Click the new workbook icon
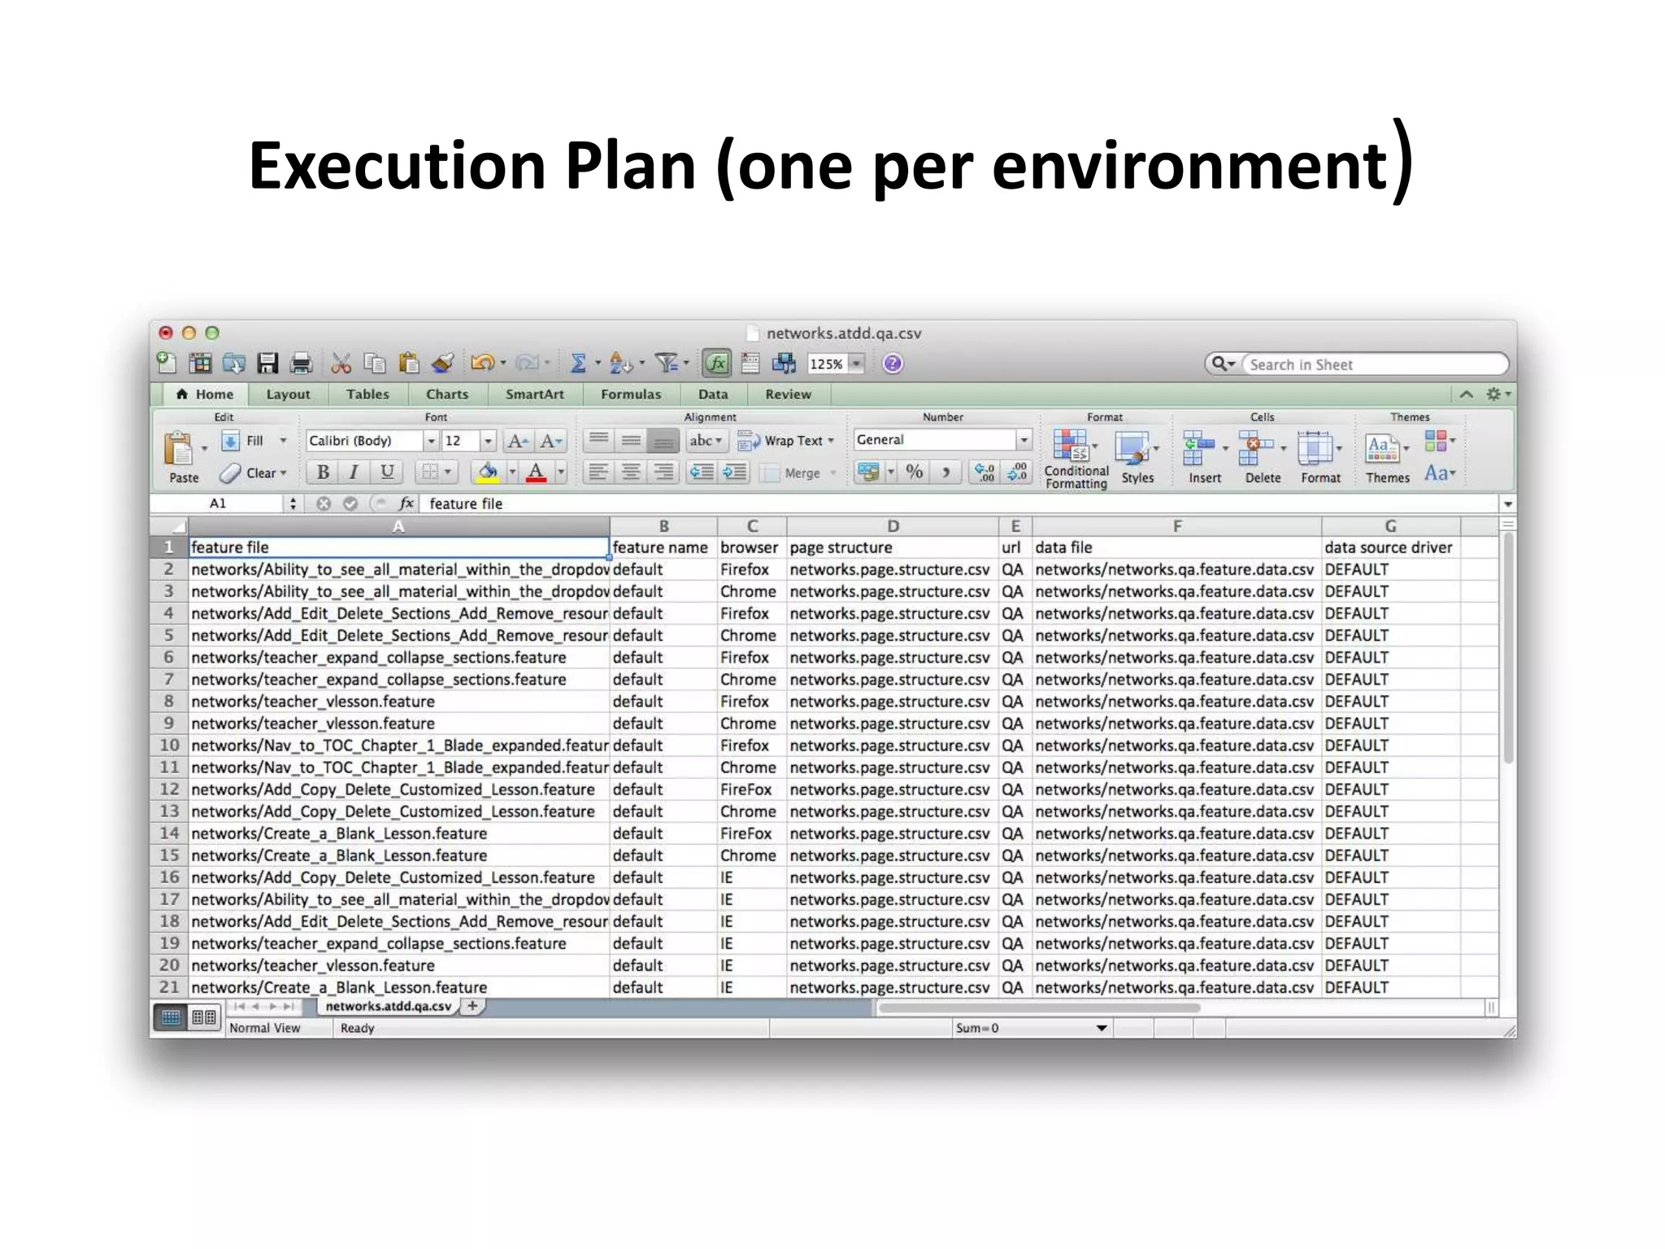The width and height of the screenshot is (1665, 1249). click(167, 363)
